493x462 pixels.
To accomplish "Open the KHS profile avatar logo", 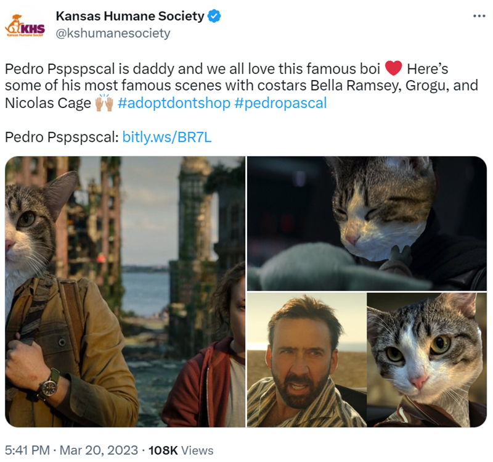I will (x=25, y=25).
